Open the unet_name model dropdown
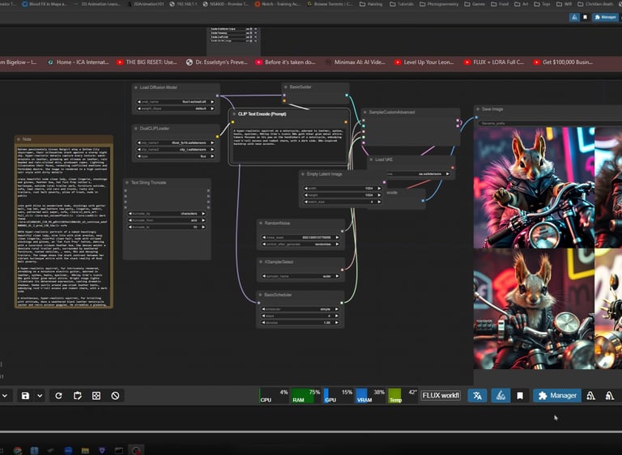 pyautogui.click(x=176, y=102)
